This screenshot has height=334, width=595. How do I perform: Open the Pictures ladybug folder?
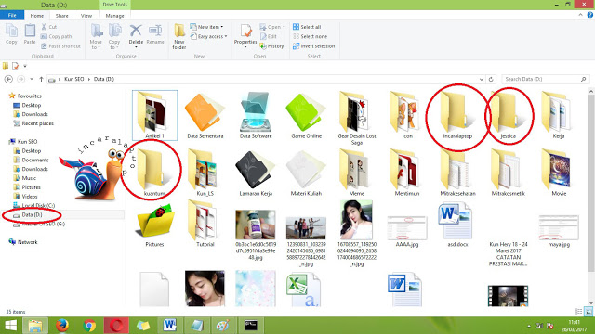(x=154, y=225)
